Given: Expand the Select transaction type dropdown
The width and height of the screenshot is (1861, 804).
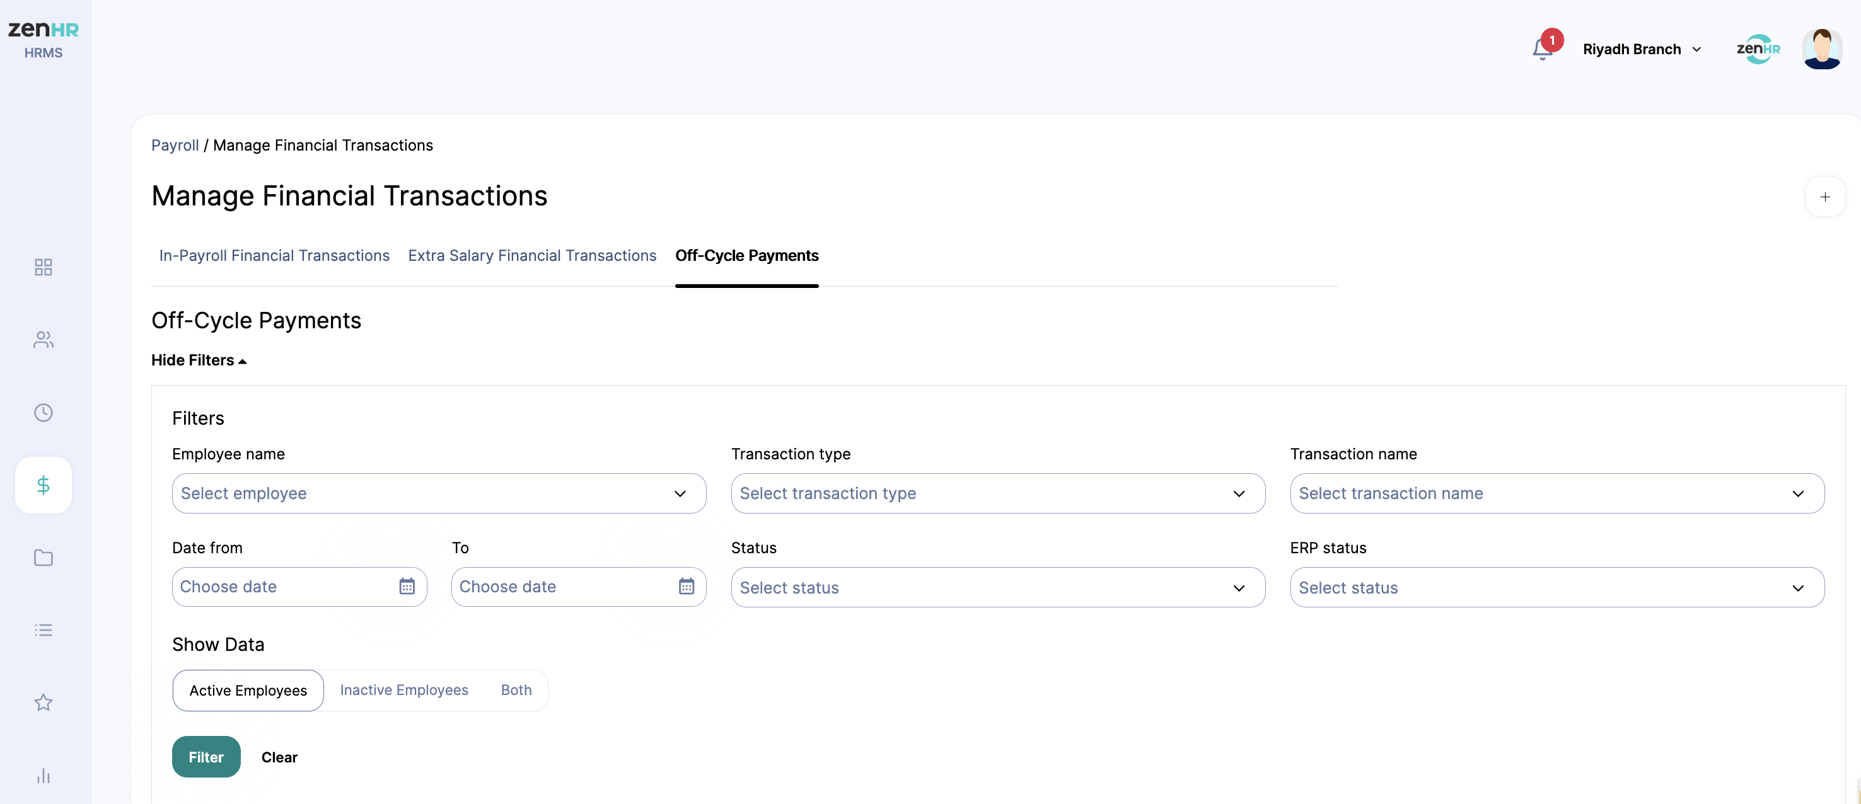Looking at the screenshot, I should (997, 493).
